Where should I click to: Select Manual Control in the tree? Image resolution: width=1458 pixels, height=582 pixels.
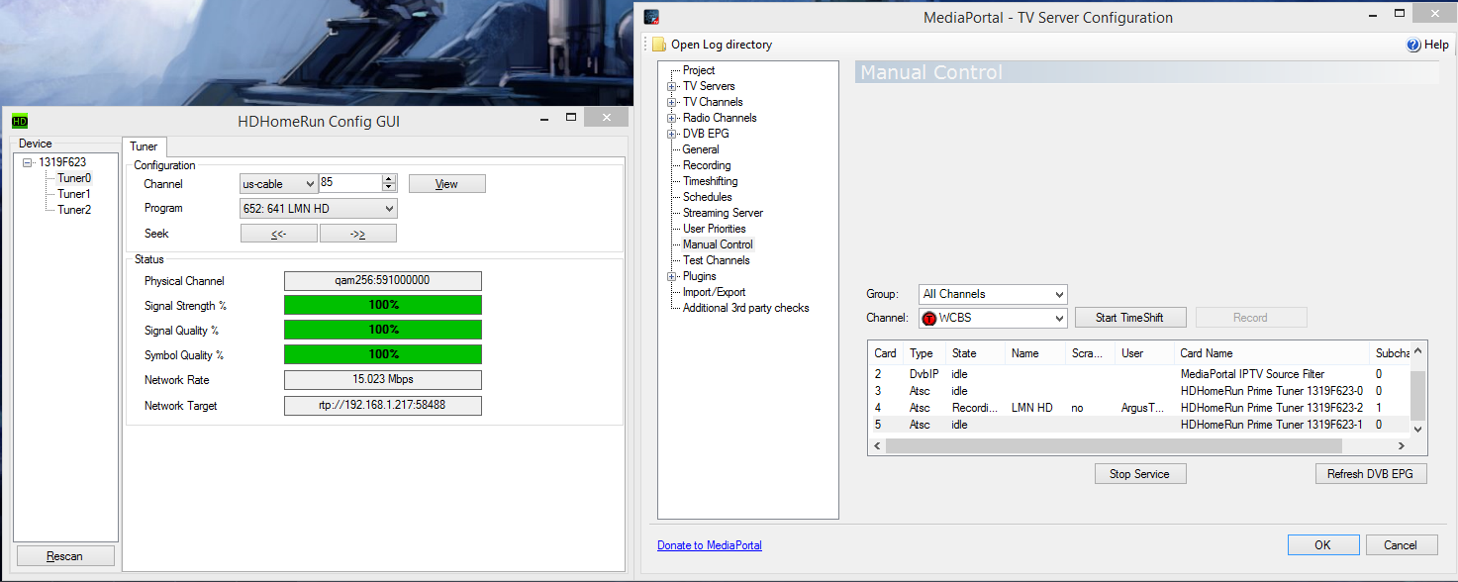tap(718, 244)
